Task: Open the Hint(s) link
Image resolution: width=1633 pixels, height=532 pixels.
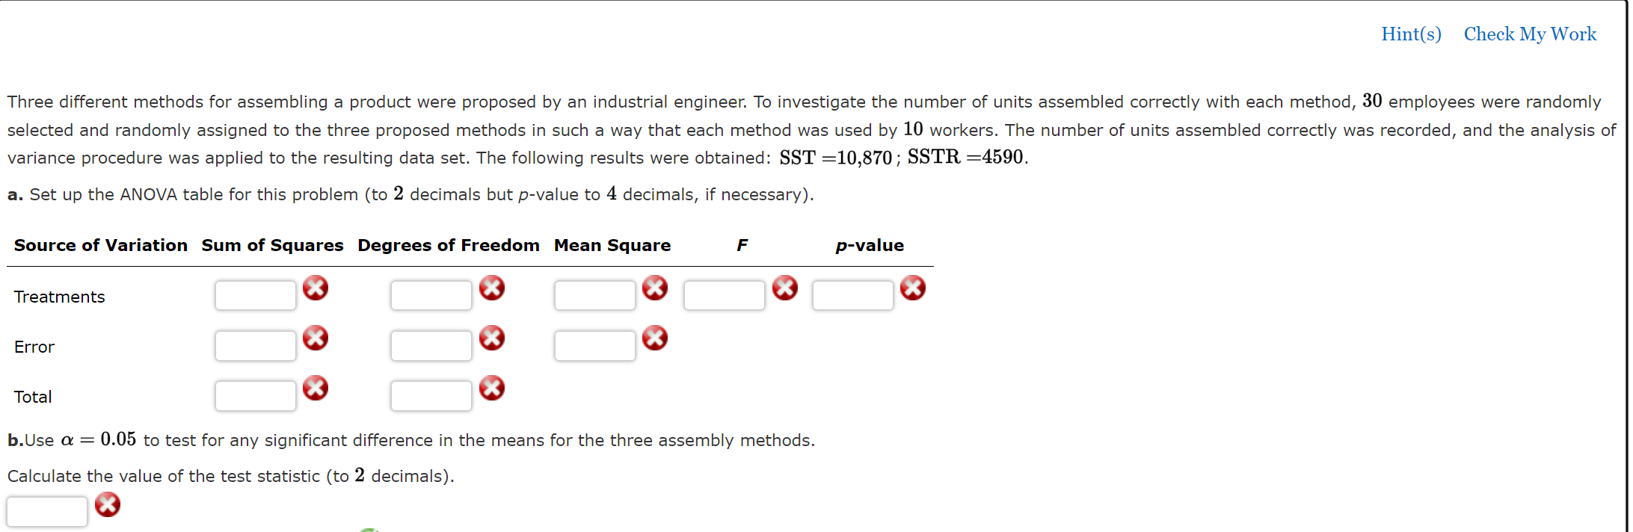Action: (1411, 34)
